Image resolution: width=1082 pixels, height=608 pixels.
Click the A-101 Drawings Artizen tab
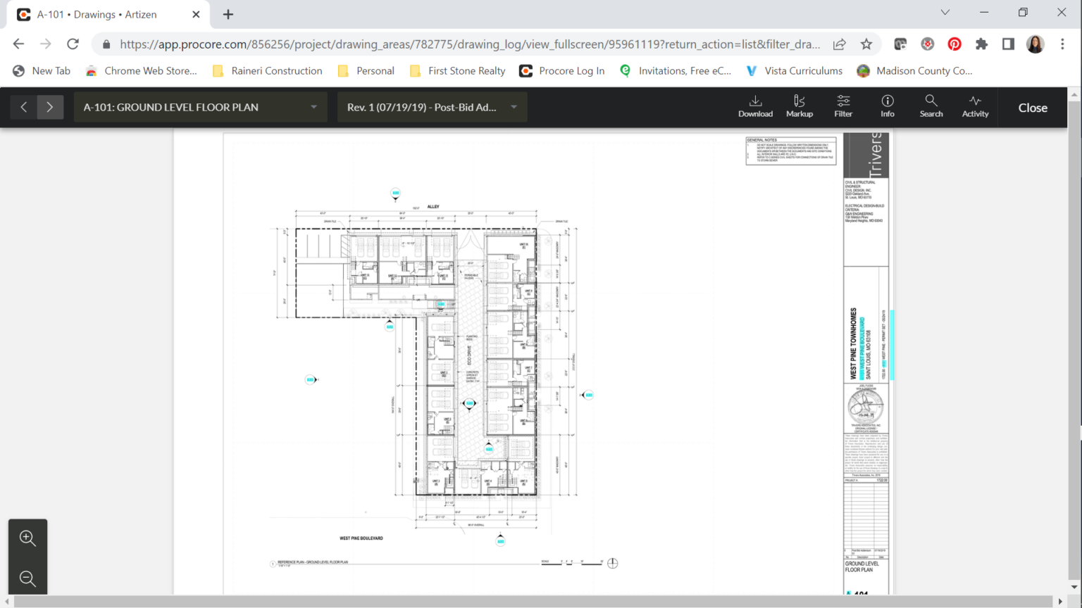[x=108, y=14]
